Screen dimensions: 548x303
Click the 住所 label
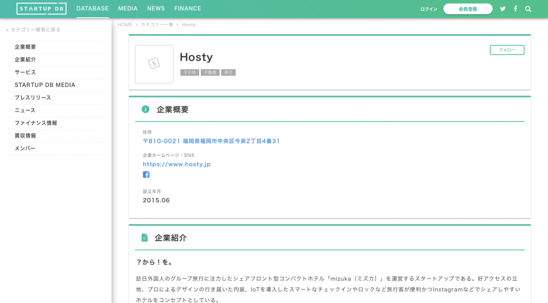coord(147,132)
